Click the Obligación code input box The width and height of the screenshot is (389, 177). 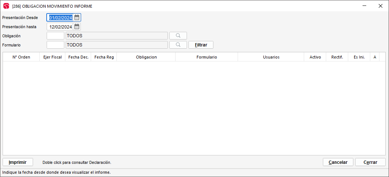point(55,36)
